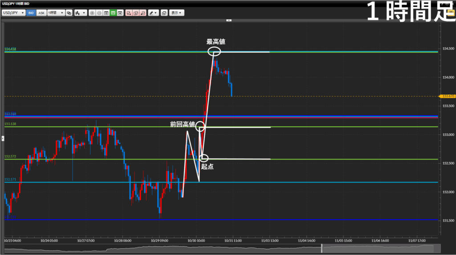The height and width of the screenshot is (255, 456).
Task: Click the left edge panel expand handle
Action: tap(2, 139)
